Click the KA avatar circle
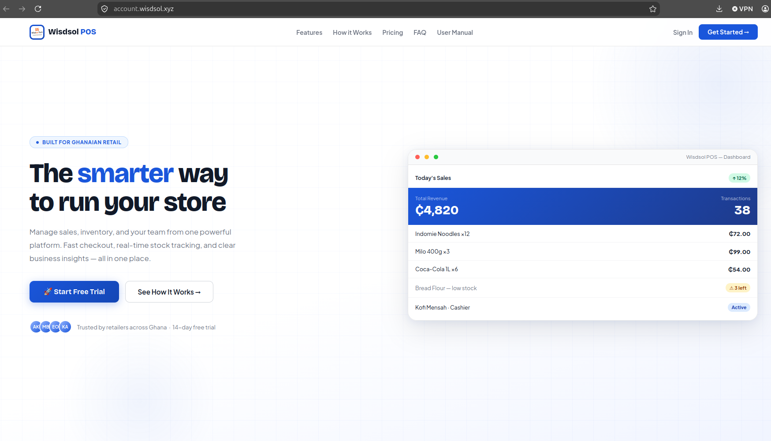 [x=65, y=327]
